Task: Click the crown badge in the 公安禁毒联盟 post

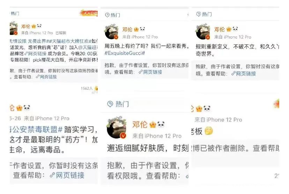Action: click(19, 108)
